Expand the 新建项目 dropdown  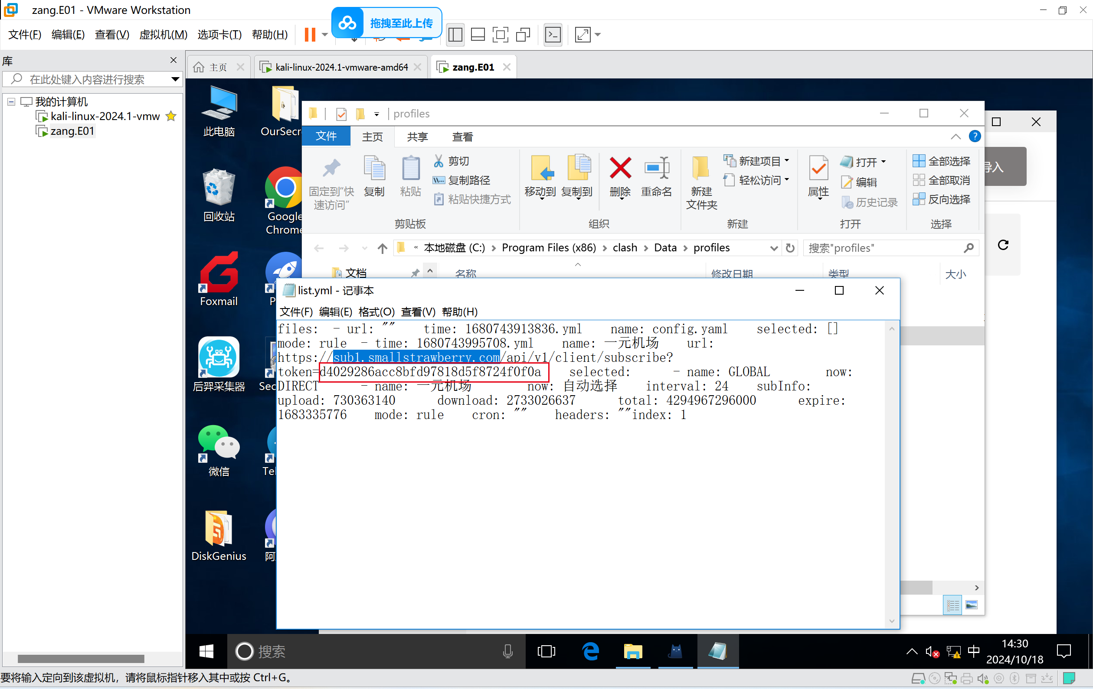pos(787,161)
